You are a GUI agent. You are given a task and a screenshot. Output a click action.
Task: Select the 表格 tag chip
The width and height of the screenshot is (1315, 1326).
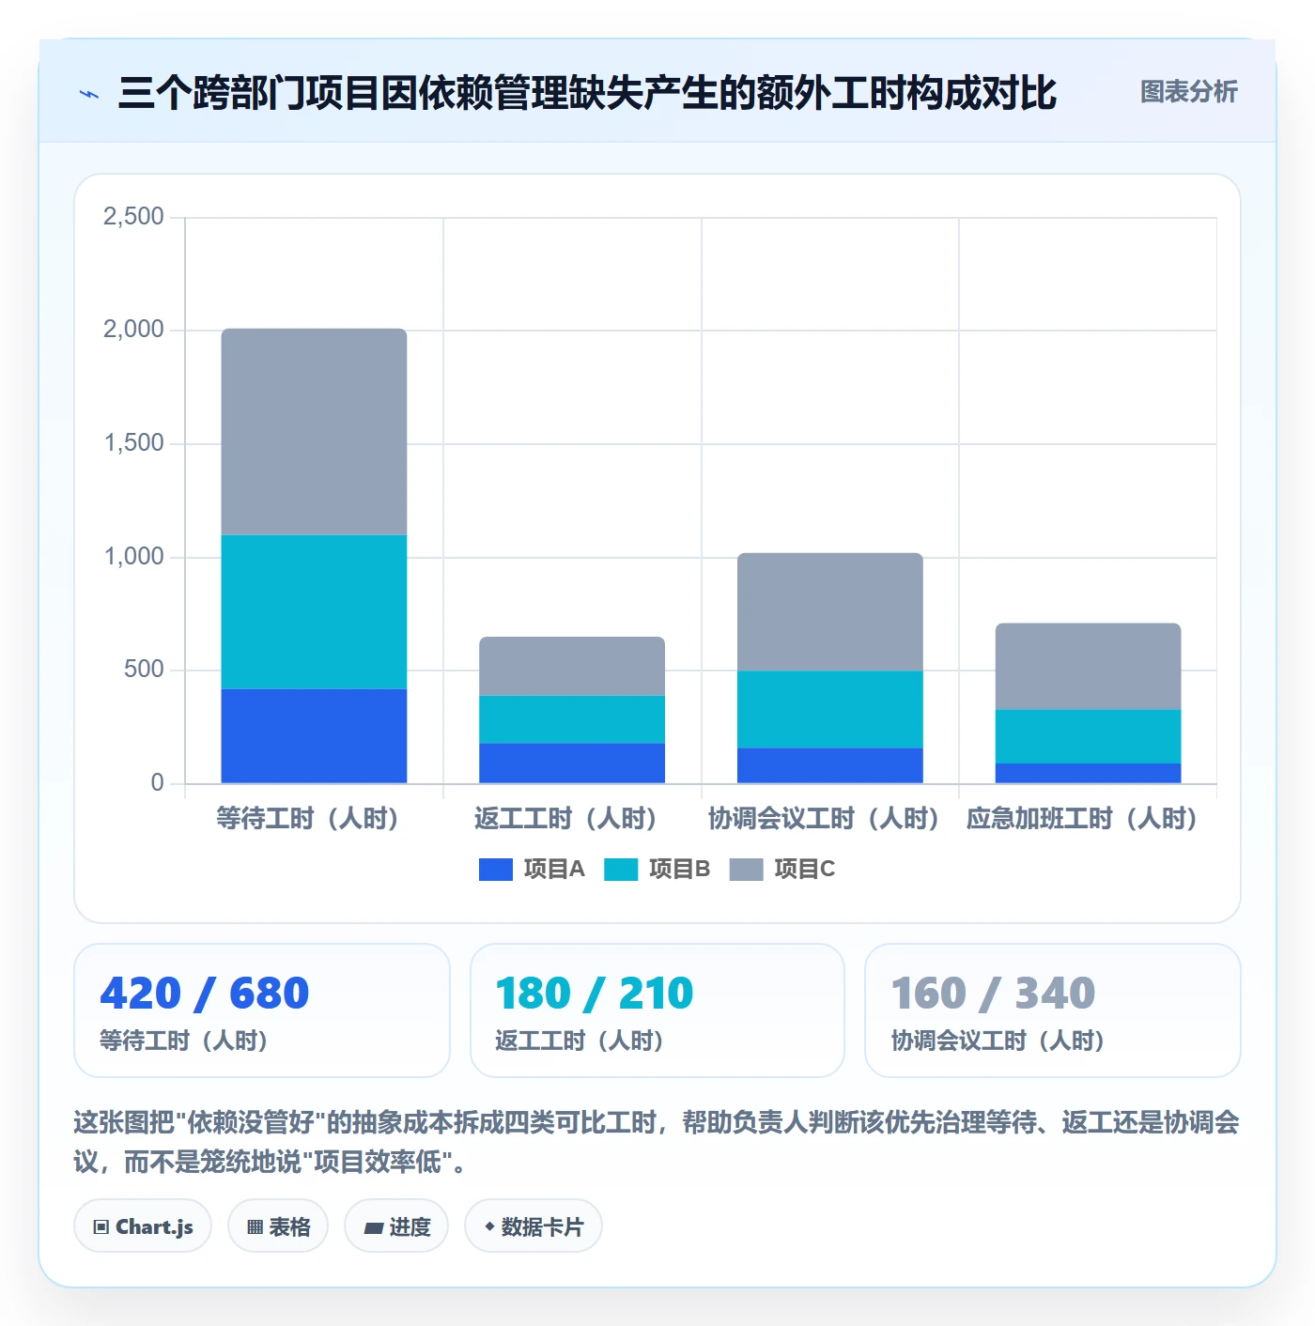278,1226
